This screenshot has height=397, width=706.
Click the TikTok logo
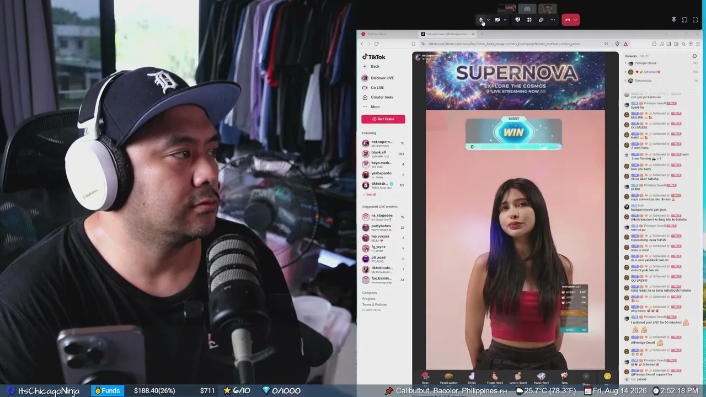coord(374,57)
